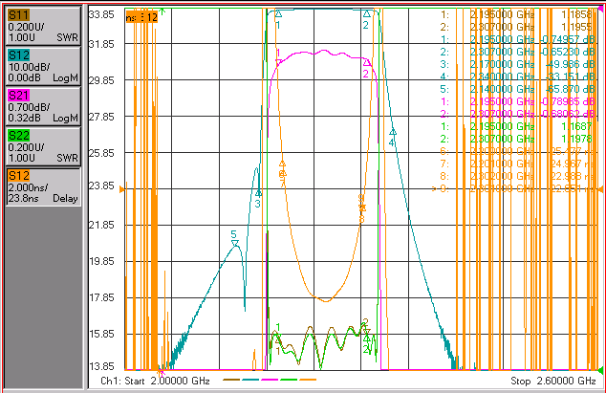Click teal readout with -0.74957 dB
The image size is (606, 393).
tap(516, 39)
